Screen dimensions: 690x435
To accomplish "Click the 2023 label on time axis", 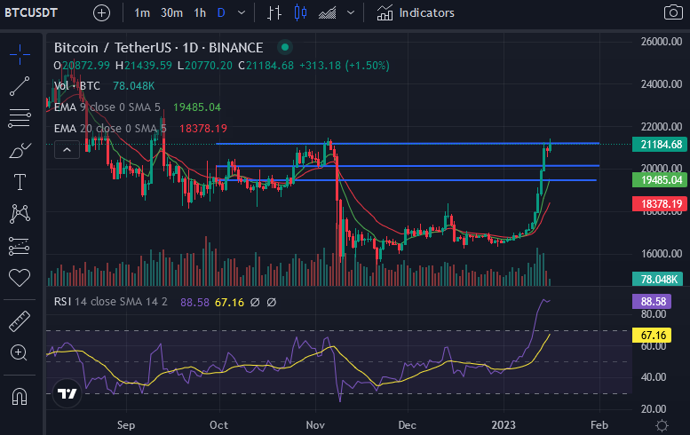I will (x=504, y=425).
